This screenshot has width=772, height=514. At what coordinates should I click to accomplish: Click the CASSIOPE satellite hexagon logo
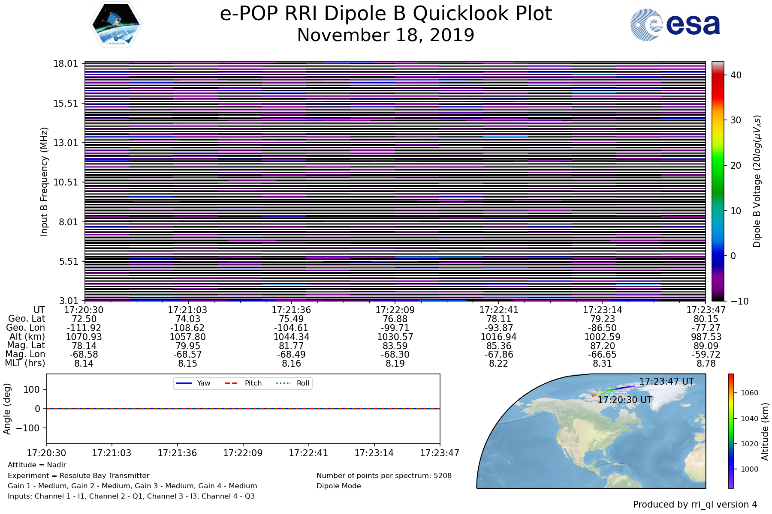tap(116, 25)
